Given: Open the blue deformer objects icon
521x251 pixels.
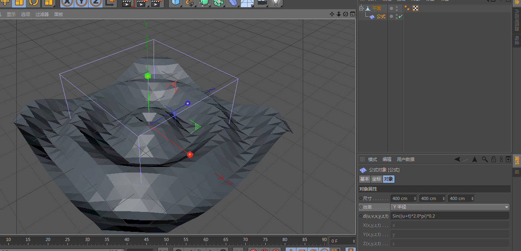Looking at the screenshot, I should click(x=233, y=3).
